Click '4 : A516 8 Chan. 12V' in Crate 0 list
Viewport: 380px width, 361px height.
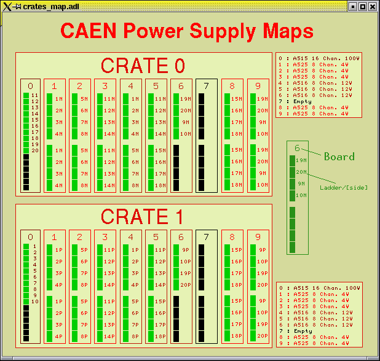click(x=315, y=83)
